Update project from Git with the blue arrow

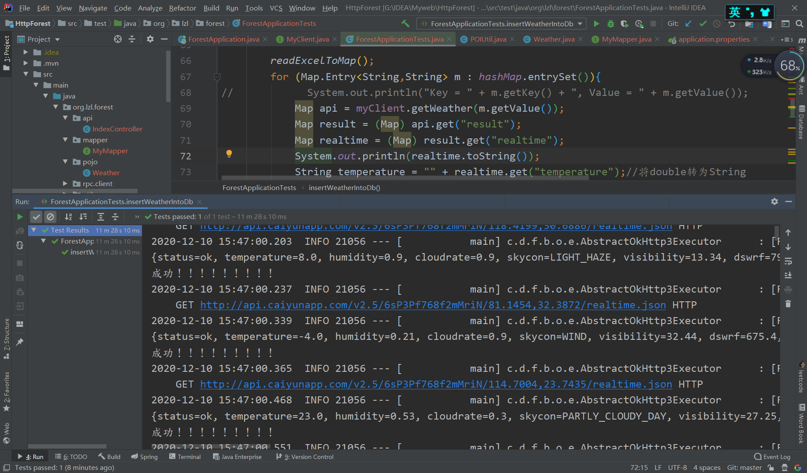coord(689,24)
